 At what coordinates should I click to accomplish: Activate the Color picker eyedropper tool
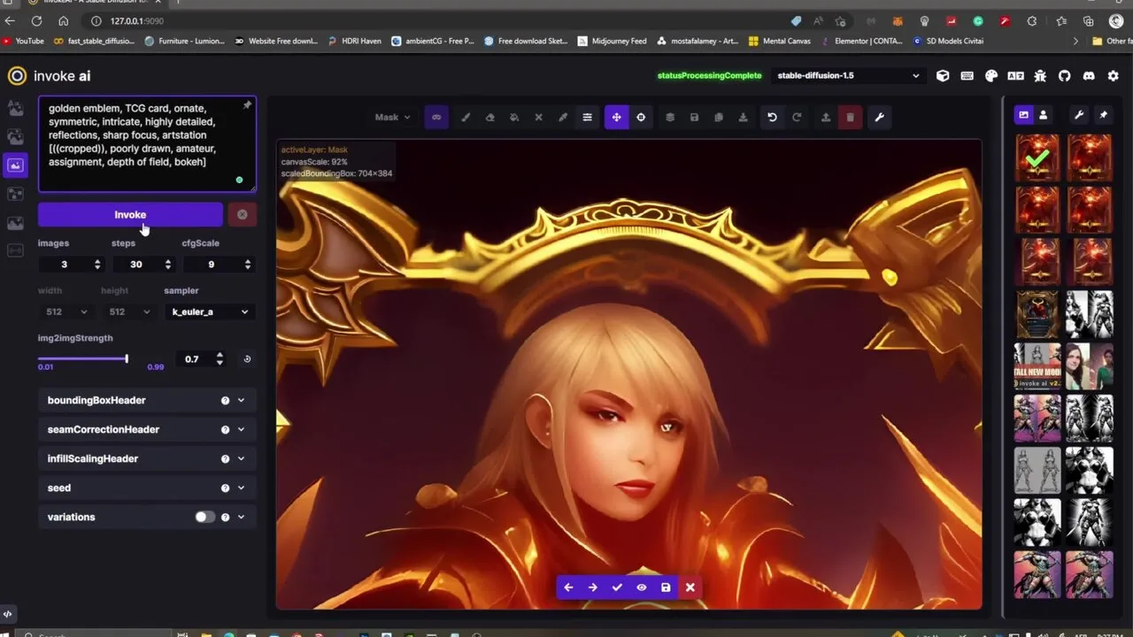563,117
